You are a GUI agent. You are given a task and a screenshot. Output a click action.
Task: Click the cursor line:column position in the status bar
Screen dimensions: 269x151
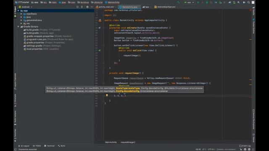(x=198, y=149)
